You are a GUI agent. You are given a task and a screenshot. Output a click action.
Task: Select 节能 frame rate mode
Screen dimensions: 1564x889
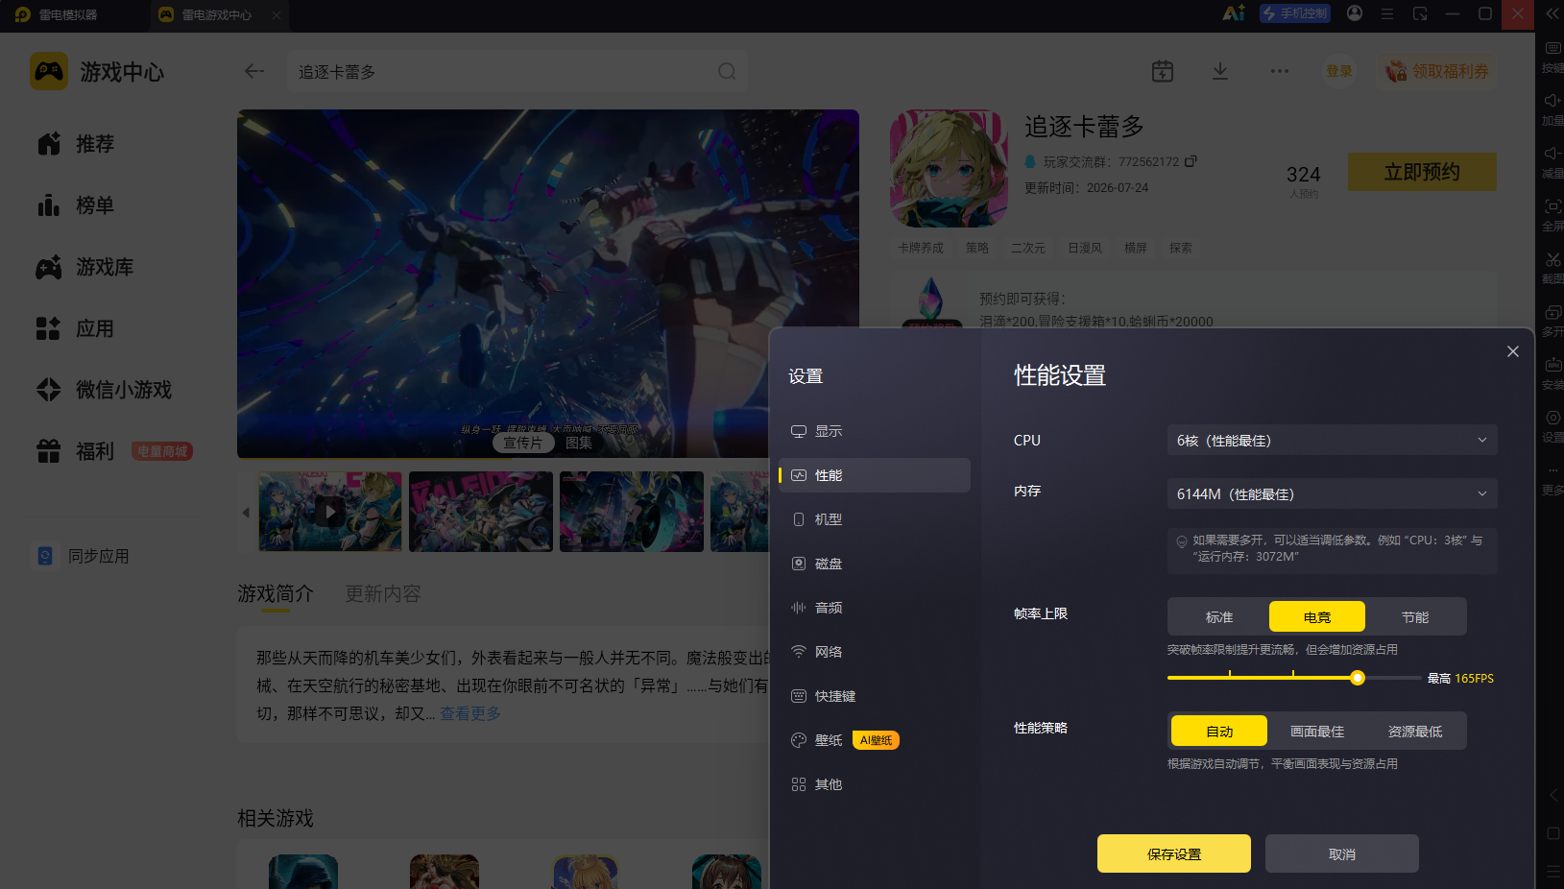pyautogui.click(x=1415, y=616)
